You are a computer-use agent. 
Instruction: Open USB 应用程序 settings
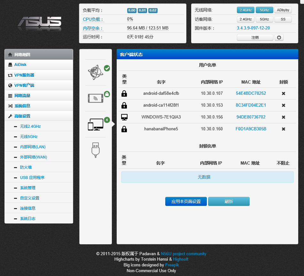39,177
